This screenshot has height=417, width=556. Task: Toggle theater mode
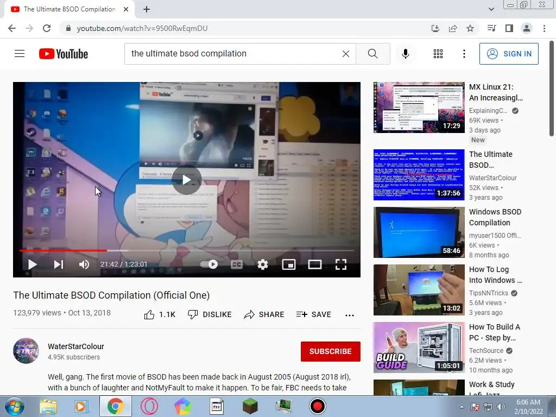click(x=315, y=264)
